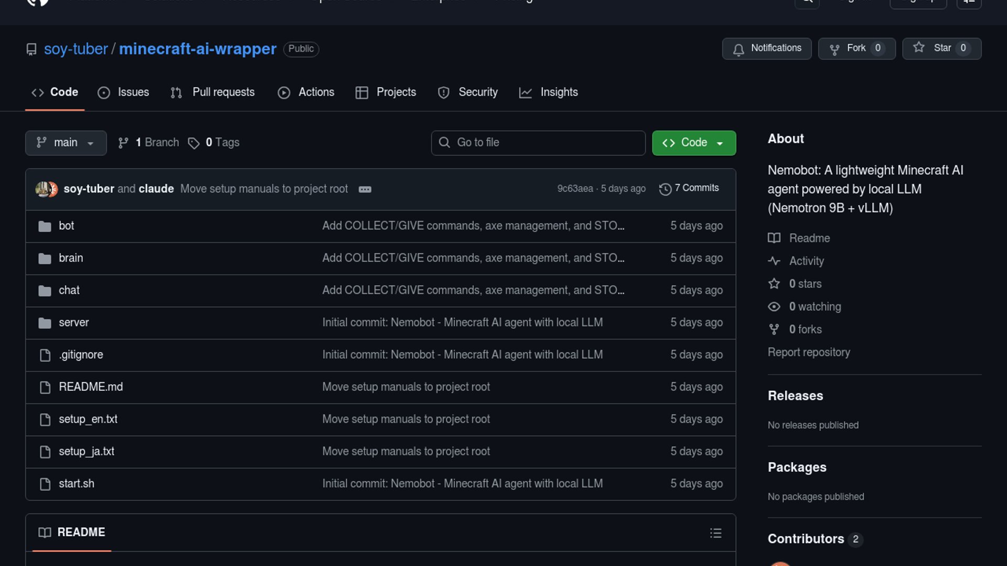Open the main branch dropdown
Screen dimensions: 1007x566
click(x=66, y=143)
